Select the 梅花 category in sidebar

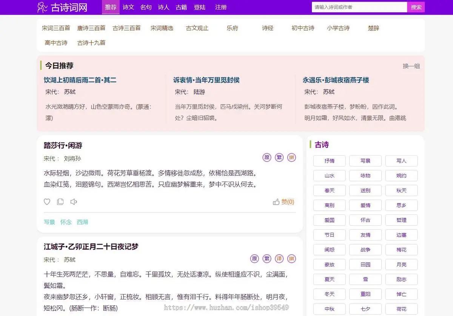(402, 250)
